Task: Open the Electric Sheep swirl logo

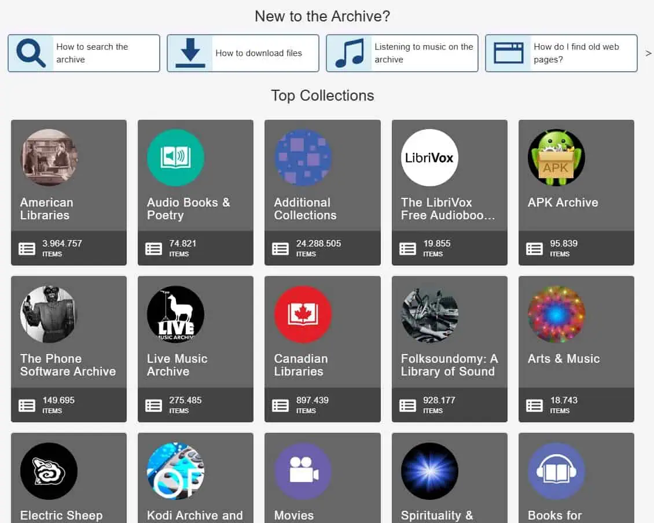Action: (x=49, y=471)
